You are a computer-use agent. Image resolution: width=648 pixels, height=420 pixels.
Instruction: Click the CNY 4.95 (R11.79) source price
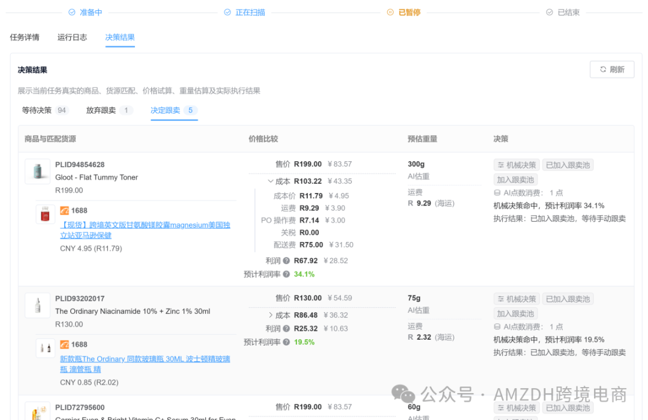click(91, 249)
